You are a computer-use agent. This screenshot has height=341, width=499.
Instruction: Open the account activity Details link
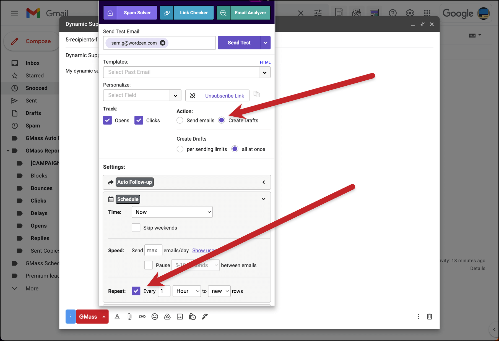pyautogui.click(x=478, y=268)
